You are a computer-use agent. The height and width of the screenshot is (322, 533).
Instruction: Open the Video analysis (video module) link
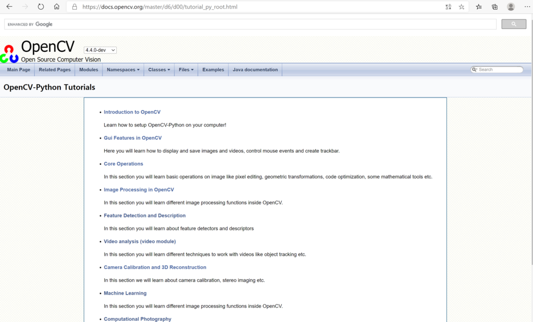click(140, 241)
